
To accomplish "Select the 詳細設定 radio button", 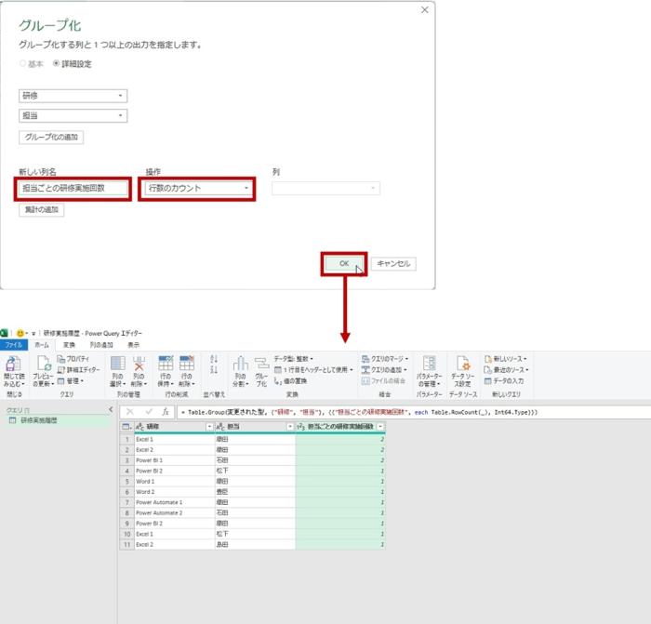I will click(56, 64).
